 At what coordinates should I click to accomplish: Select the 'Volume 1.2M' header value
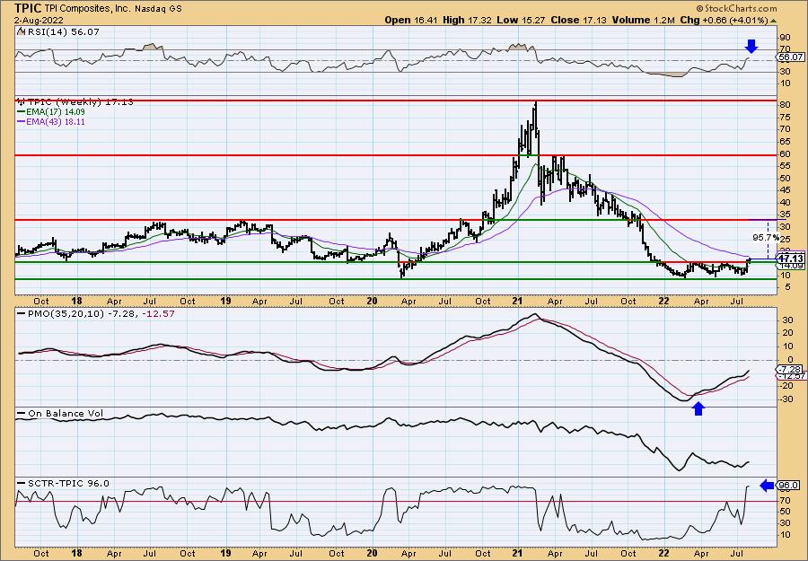point(644,20)
